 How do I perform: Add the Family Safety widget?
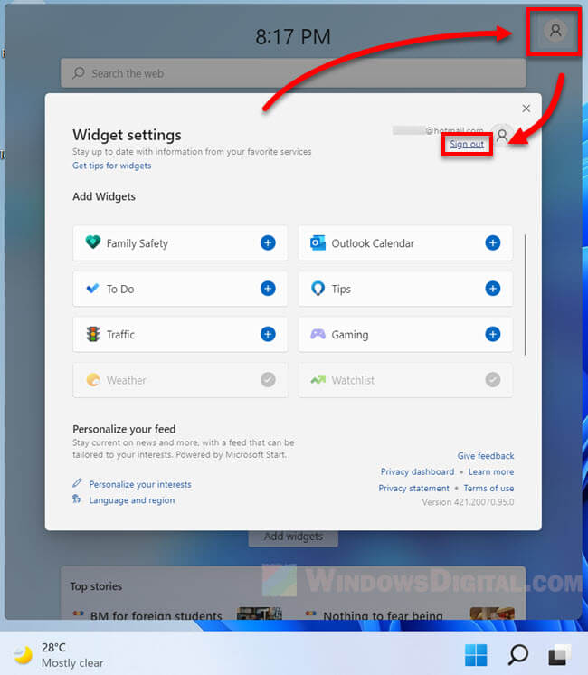(268, 242)
